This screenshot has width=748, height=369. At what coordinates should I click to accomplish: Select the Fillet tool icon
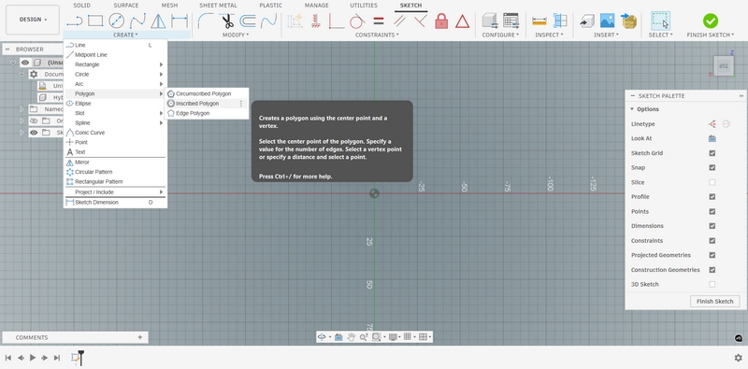coord(206,21)
